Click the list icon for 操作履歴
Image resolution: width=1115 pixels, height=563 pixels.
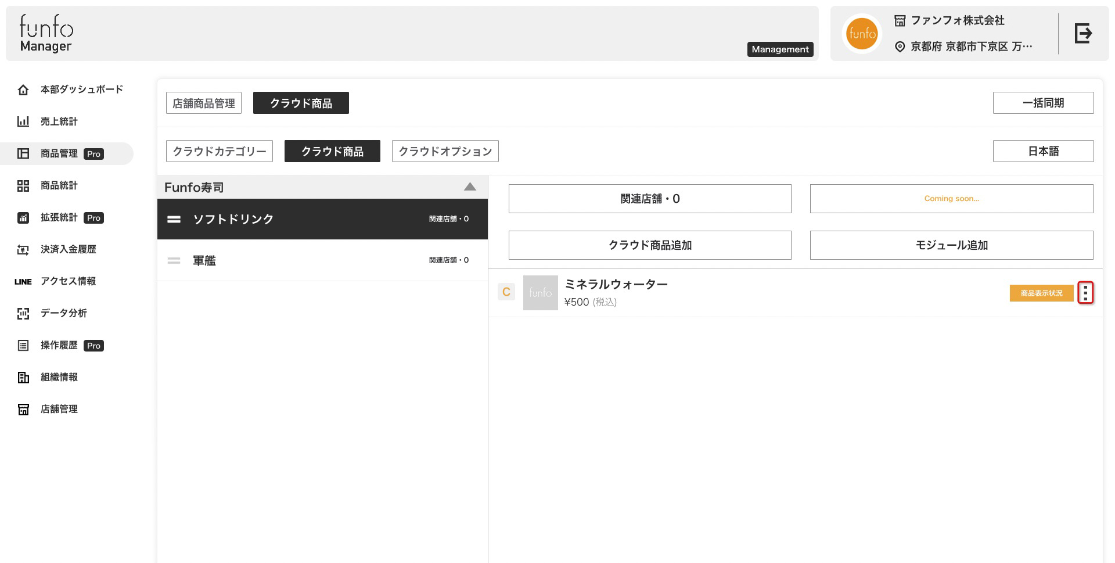tap(23, 345)
